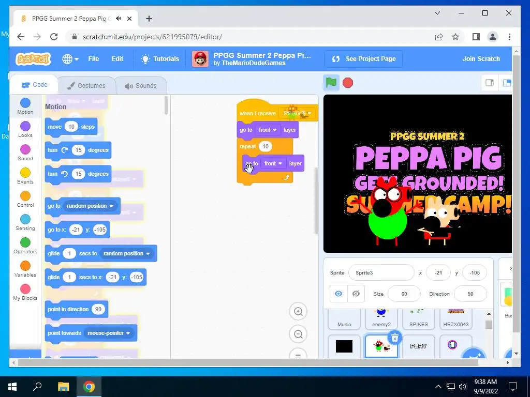Select the Motion block category
The image size is (530, 397).
(25, 106)
